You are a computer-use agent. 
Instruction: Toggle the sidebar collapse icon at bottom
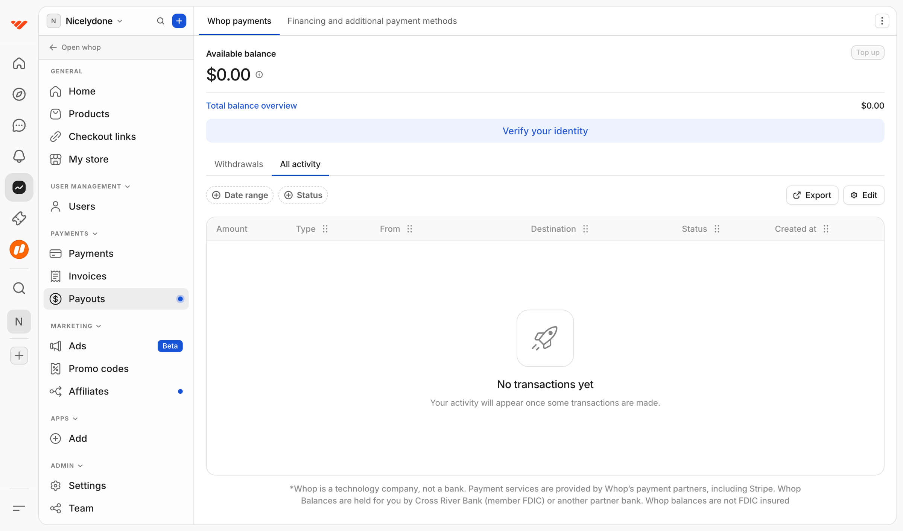pos(19,508)
